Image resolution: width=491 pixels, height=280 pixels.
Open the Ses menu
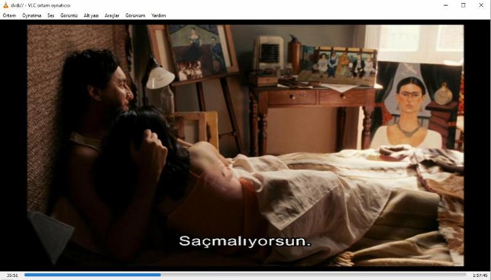click(x=51, y=15)
